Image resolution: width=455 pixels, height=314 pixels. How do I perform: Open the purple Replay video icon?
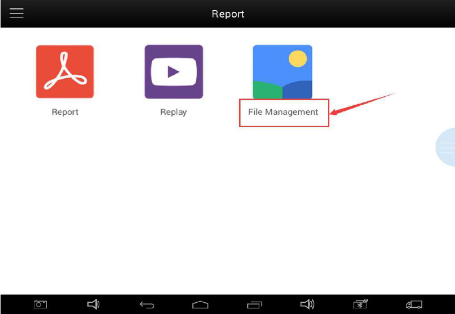pyautogui.click(x=174, y=72)
